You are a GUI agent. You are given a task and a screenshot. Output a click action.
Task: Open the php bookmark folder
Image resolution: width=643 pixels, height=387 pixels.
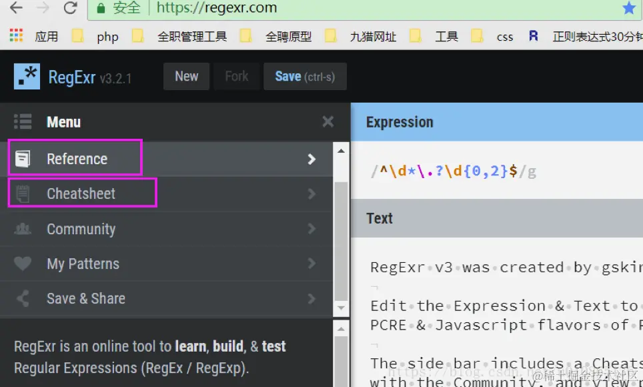[x=95, y=36]
